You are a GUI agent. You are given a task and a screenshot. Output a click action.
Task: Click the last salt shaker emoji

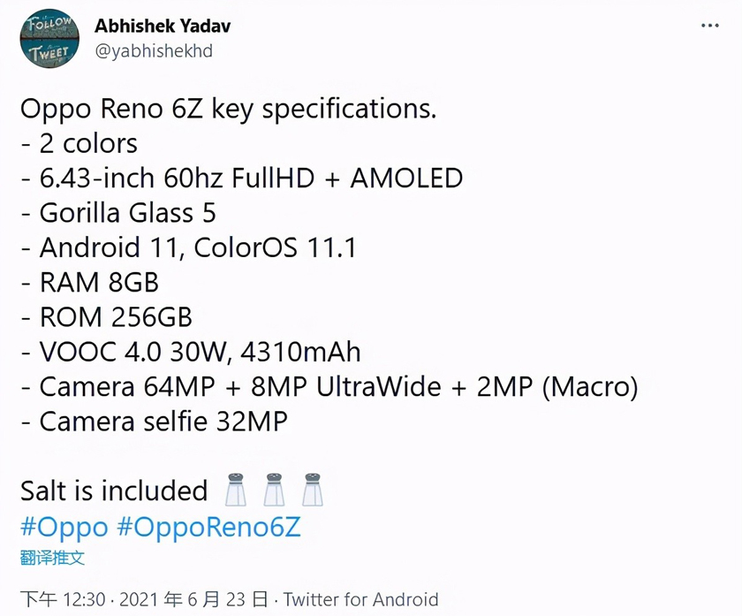pos(313,490)
